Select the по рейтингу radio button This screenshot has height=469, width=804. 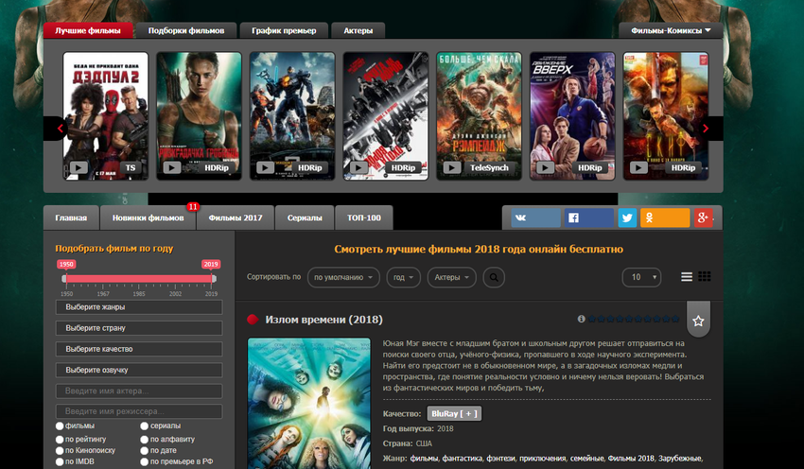click(61, 439)
